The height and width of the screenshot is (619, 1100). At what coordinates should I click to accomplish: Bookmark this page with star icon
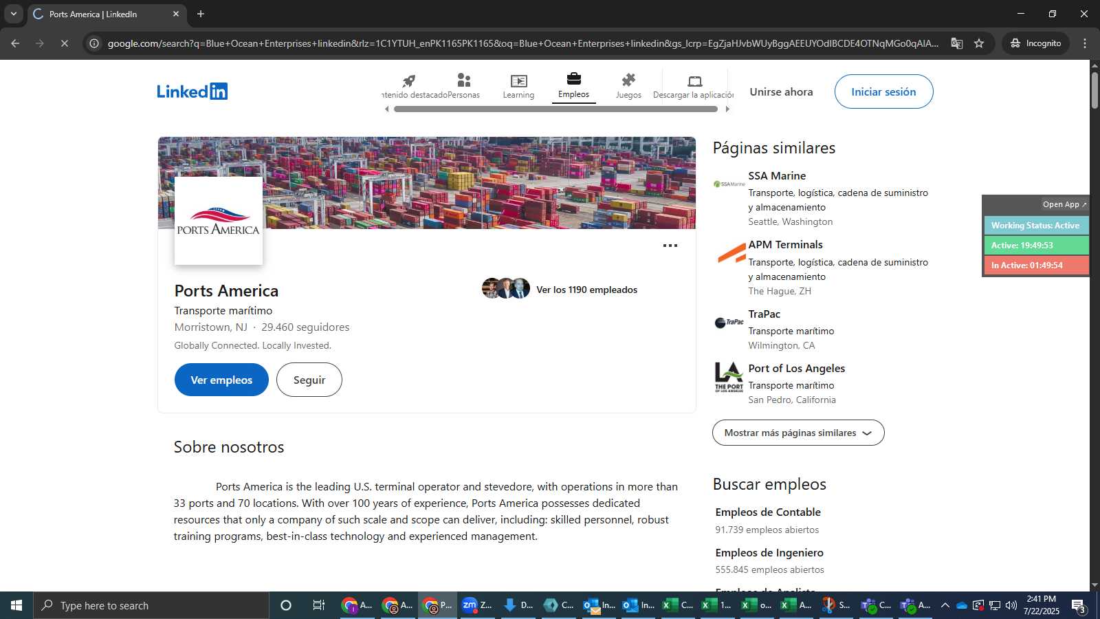[979, 43]
